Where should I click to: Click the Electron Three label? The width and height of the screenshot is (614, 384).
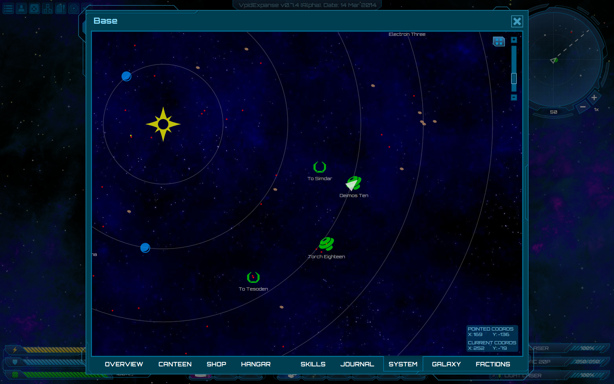tap(407, 34)
